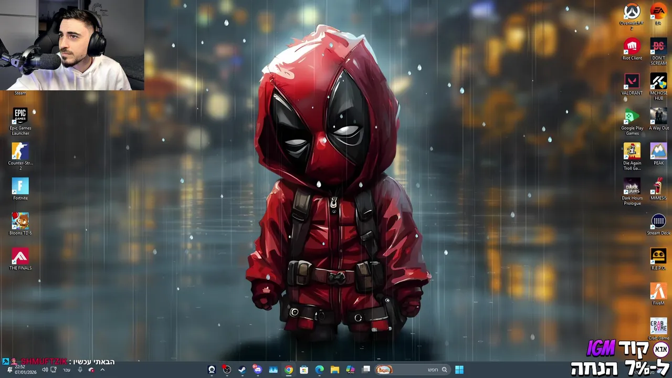672x378 pixels.
Task: Select the MIMESIS desktop shortcut
Action: pos(658,190)
